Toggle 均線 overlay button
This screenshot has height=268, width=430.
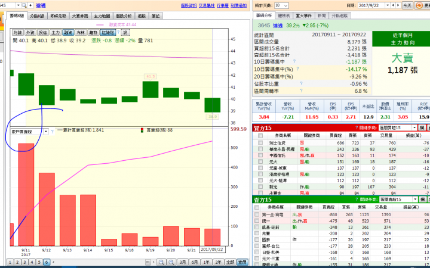click(17, 33)
